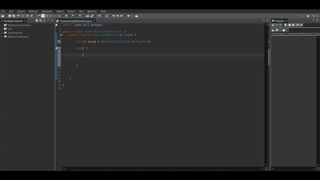Click the Terminate icon in Console
Image resolution: width=320 pixels, height=180 pixels.
[273, 25]
